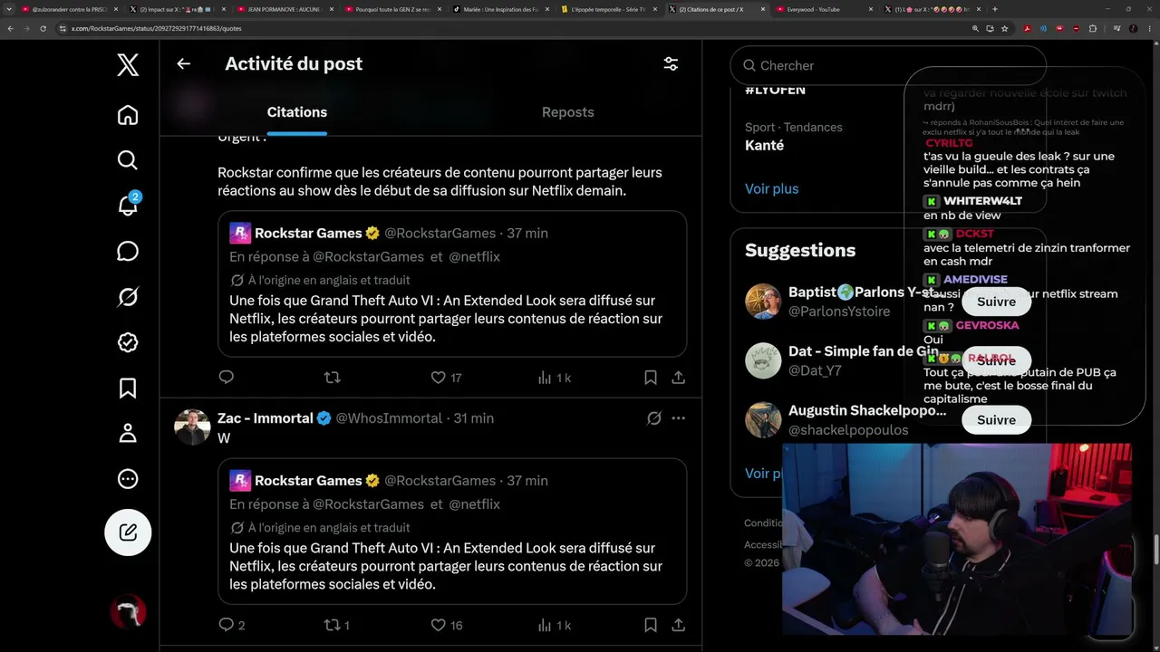Viewport: 1160px width, 652px height.
Task: Like Zac - Immortal's post with 16 likes
Action: [x=447, y=625]
